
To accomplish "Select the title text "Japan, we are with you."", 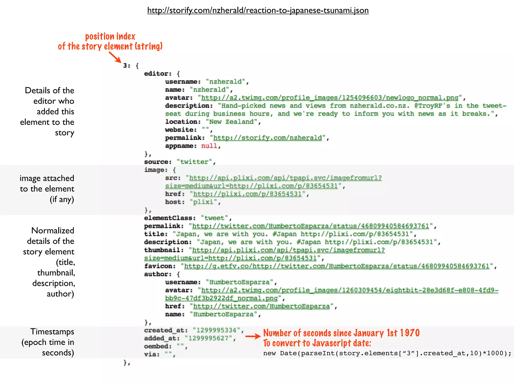I will coord(221,234).
